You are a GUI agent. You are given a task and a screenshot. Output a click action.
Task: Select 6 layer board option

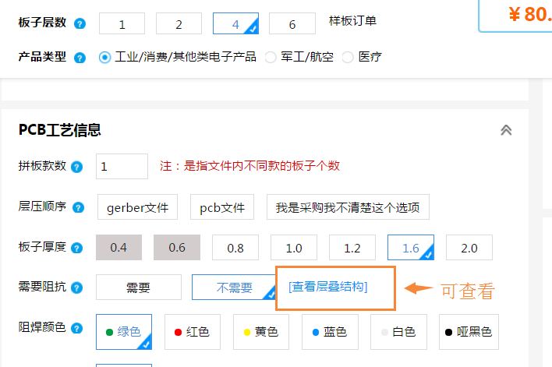(292, 23)
